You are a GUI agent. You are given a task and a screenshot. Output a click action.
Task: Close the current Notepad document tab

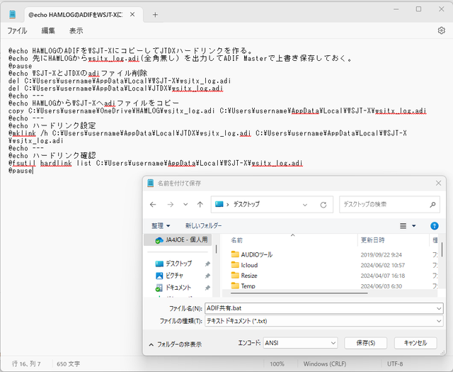pyautogui.click(x=132, y=14)
